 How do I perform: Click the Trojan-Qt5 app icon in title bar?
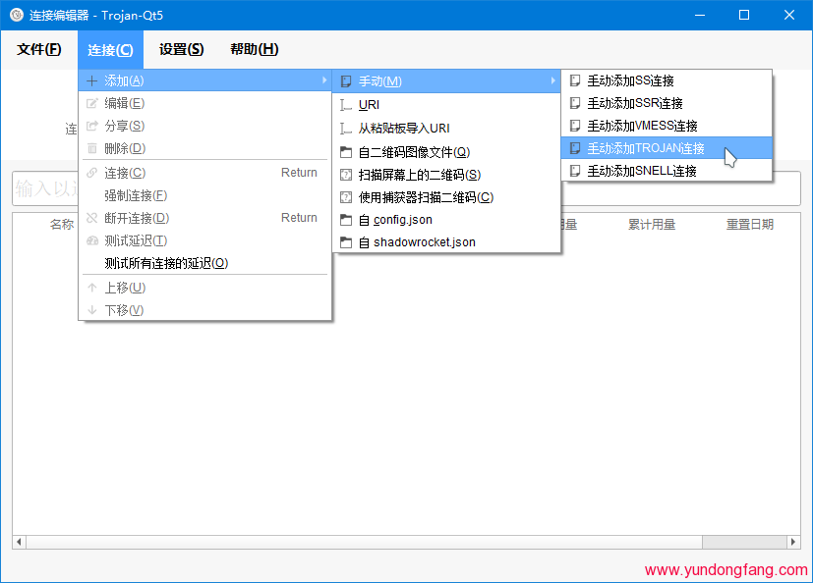point(17,15)
